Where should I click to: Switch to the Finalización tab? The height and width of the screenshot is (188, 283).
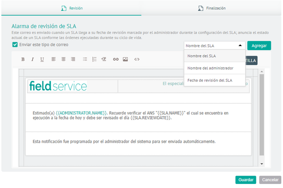click(212, 8)
